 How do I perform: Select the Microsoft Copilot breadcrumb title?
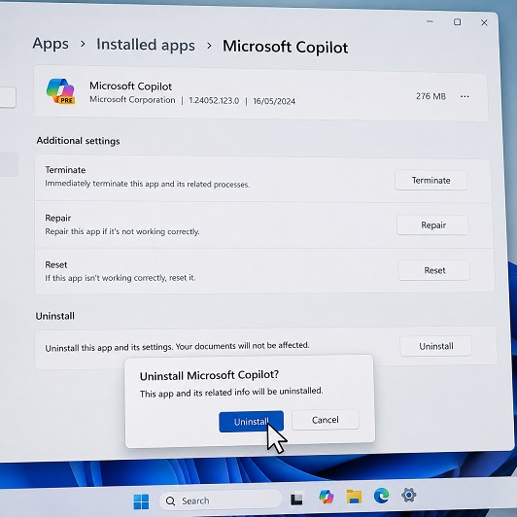click(x=285, y=47)
